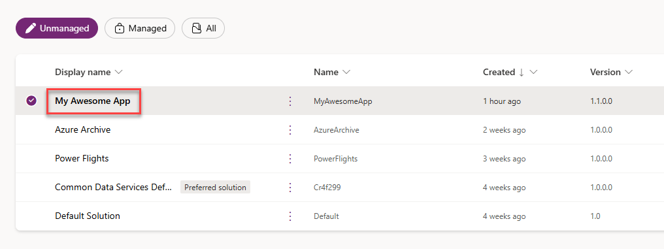The width and height of the screenshot is (664, 249).
Task: Open the Default Solution link
Action: 87,216
